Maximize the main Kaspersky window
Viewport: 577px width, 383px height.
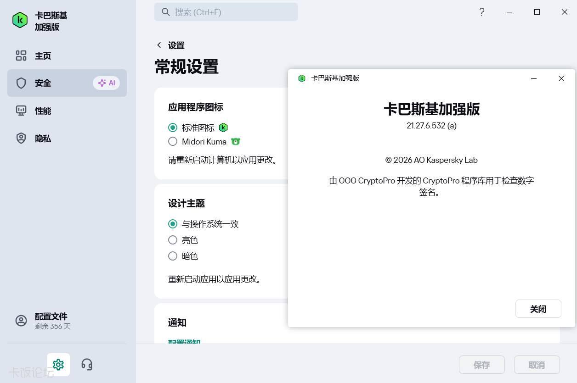click(x=537, y=12)
